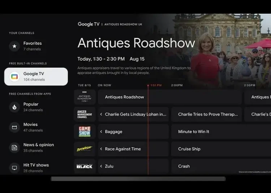This screenshot has height=193, width=271.
Task: Click the ANTIQUES ROADSHOW UK breadcrumb text
Action: [123, 24]
